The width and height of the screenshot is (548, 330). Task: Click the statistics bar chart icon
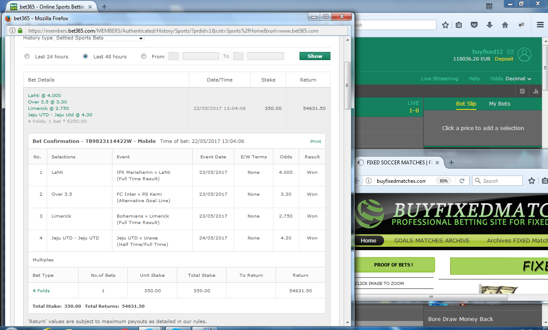pos(536,91)
